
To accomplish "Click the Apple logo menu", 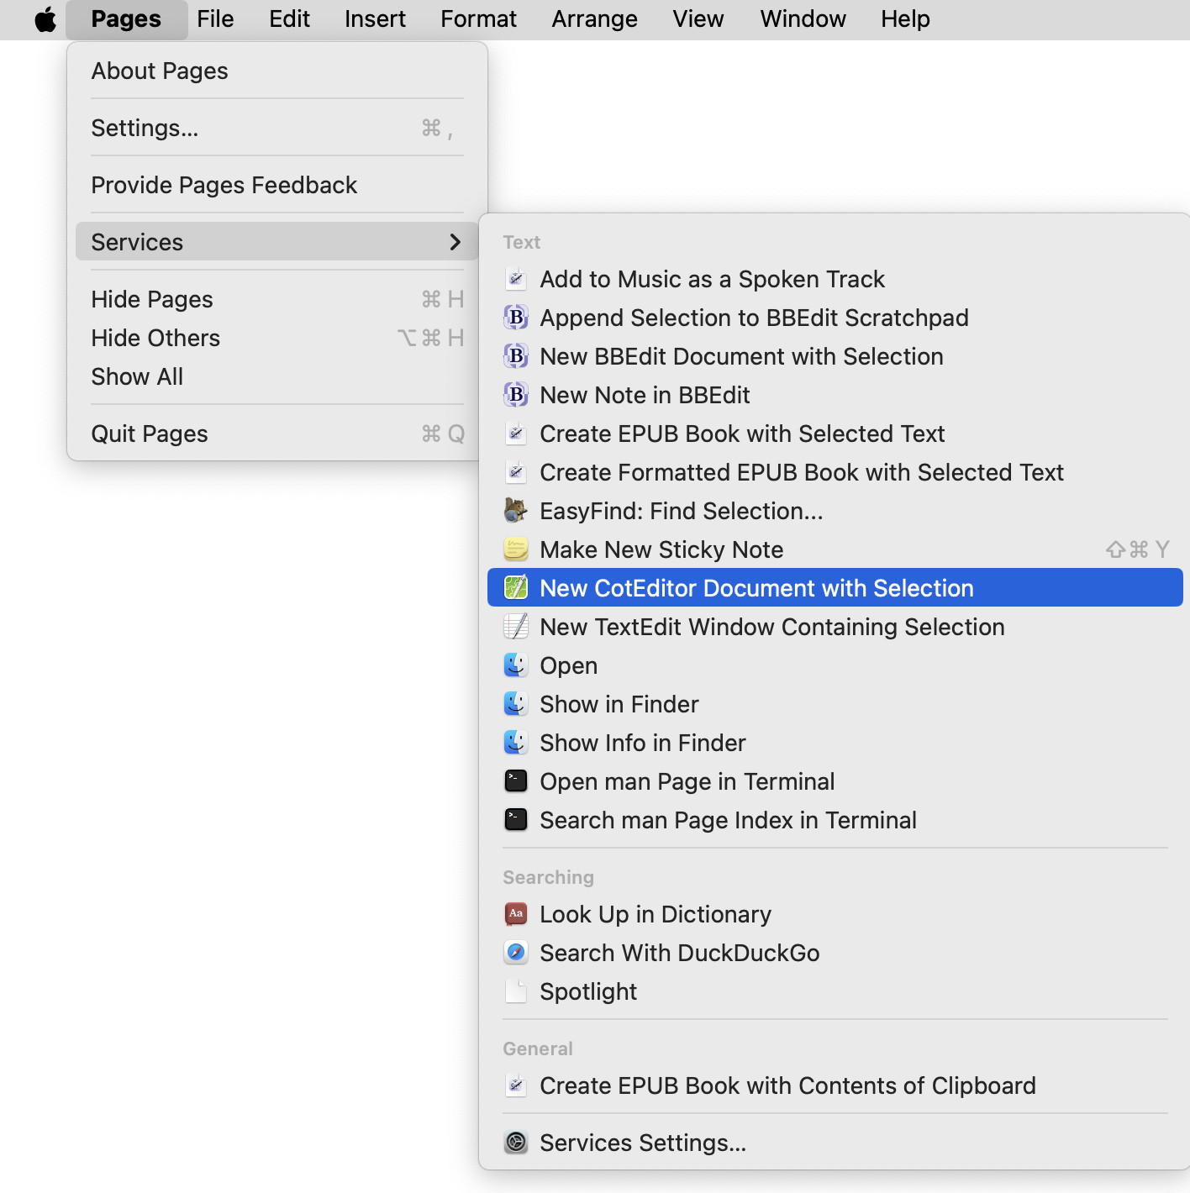I will point(45,19).
